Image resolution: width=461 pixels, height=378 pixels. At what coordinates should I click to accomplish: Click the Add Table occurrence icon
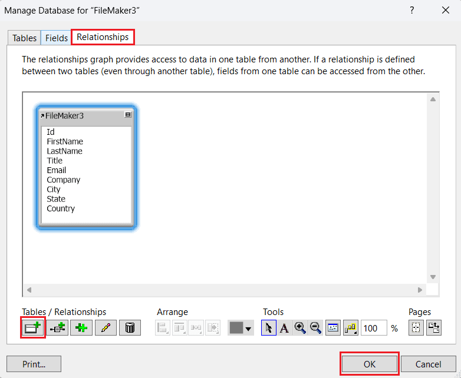coord(33,328)
